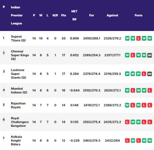Image resolution: width=154 pixels, height=150 pixels.
Task: Click the For value 2450/268.1
Action: (x=91, y=38)
